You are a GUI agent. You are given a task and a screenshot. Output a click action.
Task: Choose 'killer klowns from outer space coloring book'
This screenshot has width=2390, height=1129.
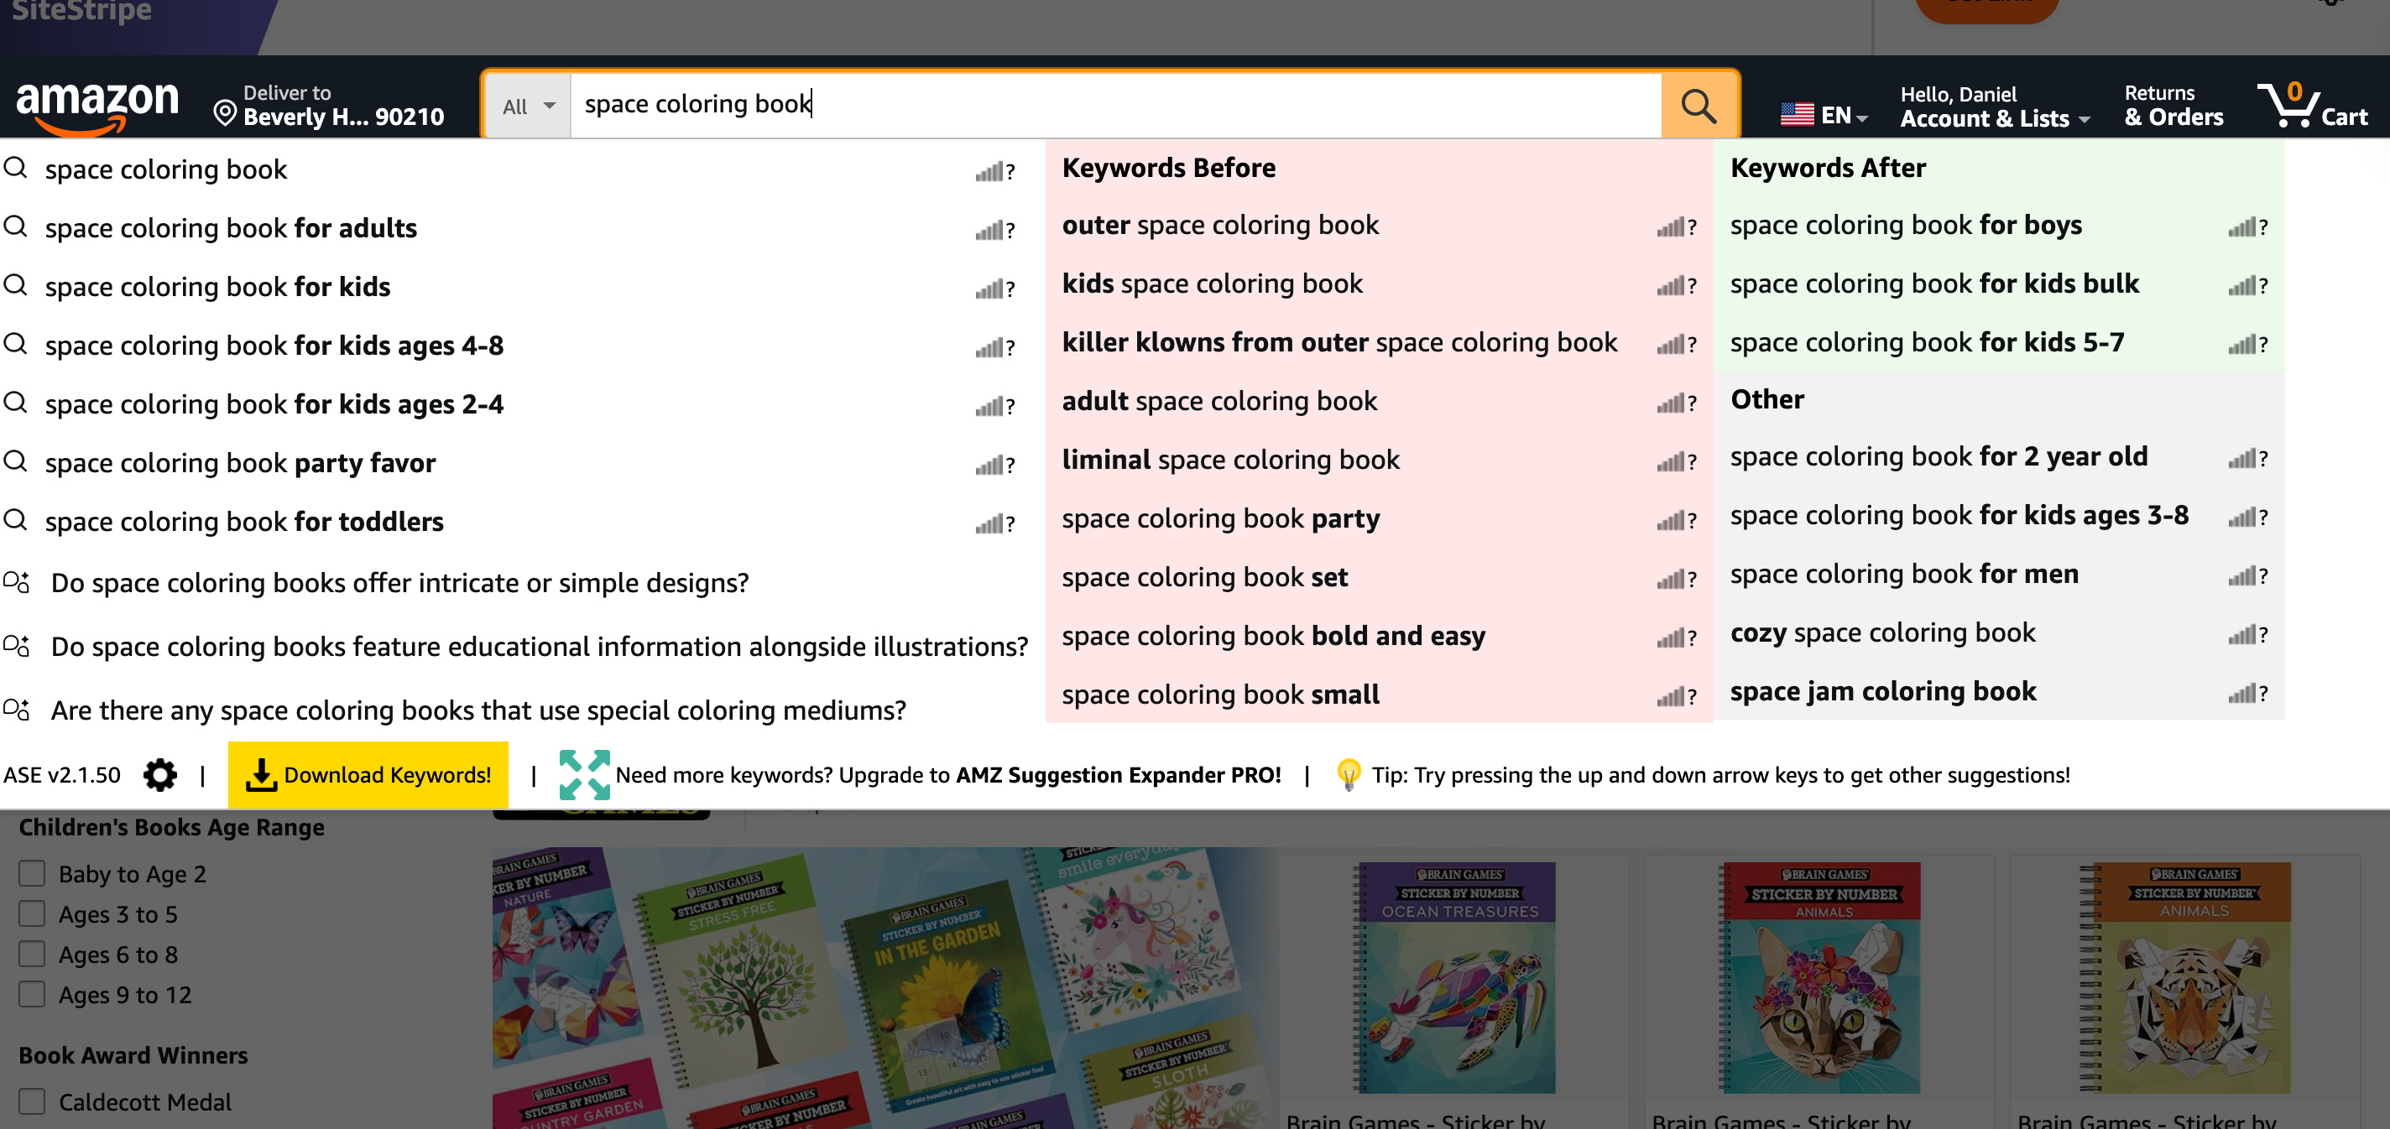tap(1339, 342)
